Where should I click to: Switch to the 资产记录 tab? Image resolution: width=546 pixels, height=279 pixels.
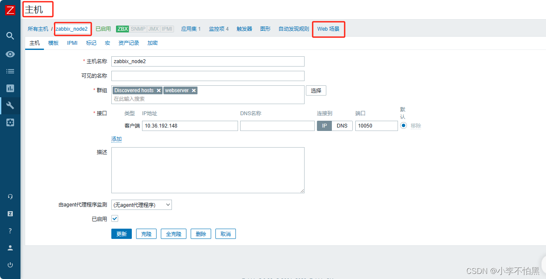[129, 43]
